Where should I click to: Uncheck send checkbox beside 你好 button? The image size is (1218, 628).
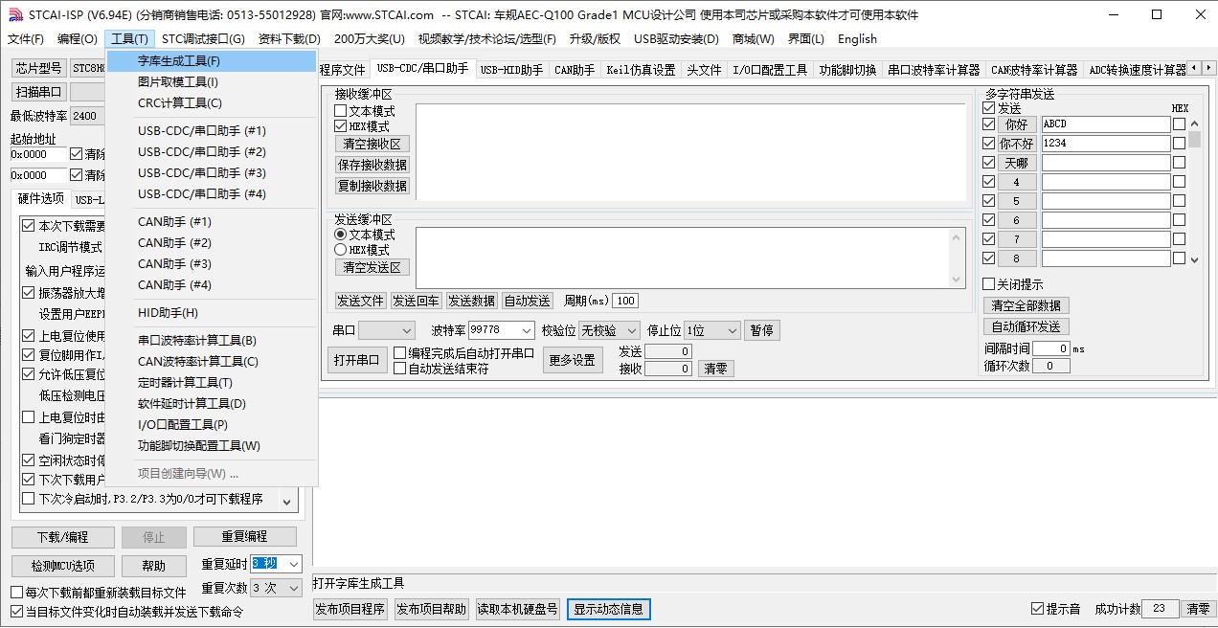coord(989,124)
